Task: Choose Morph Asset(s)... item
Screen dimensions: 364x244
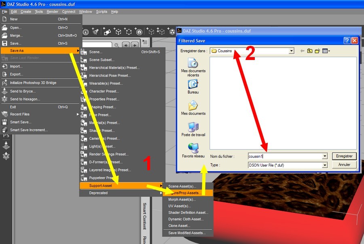Action: 188,199
